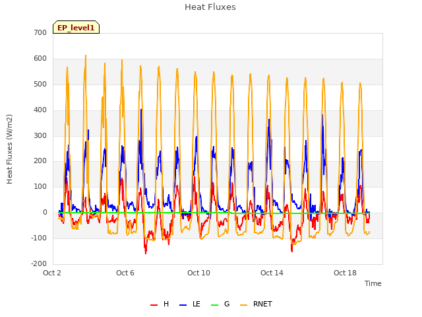The height and width of the screenshot is (317, 422).
Task: Click the blue LE legend color marker
Action: 183,305
